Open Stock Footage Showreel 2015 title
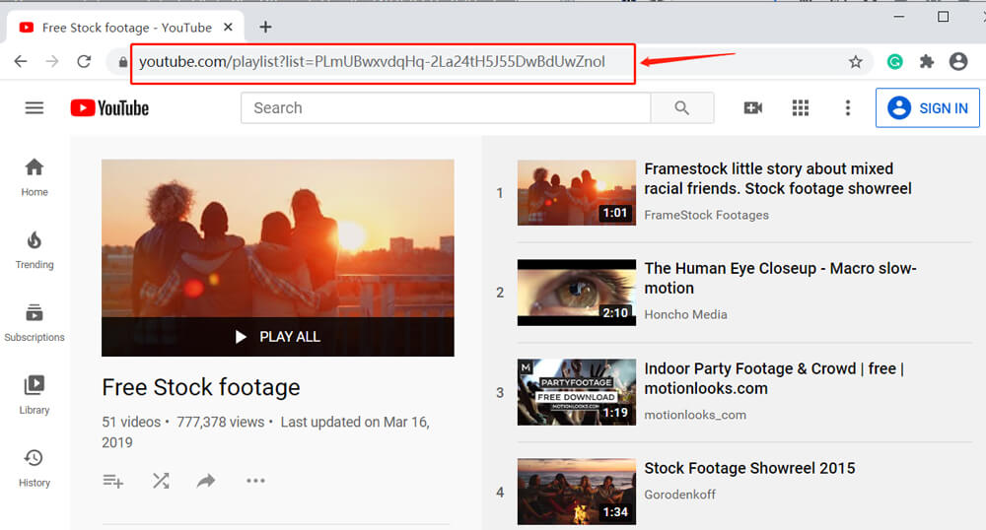Image resolution: width=986 pixels, height=530 pixels. pos(749,469)
